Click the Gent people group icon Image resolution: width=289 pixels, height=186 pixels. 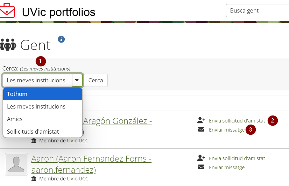click(8, 44)
